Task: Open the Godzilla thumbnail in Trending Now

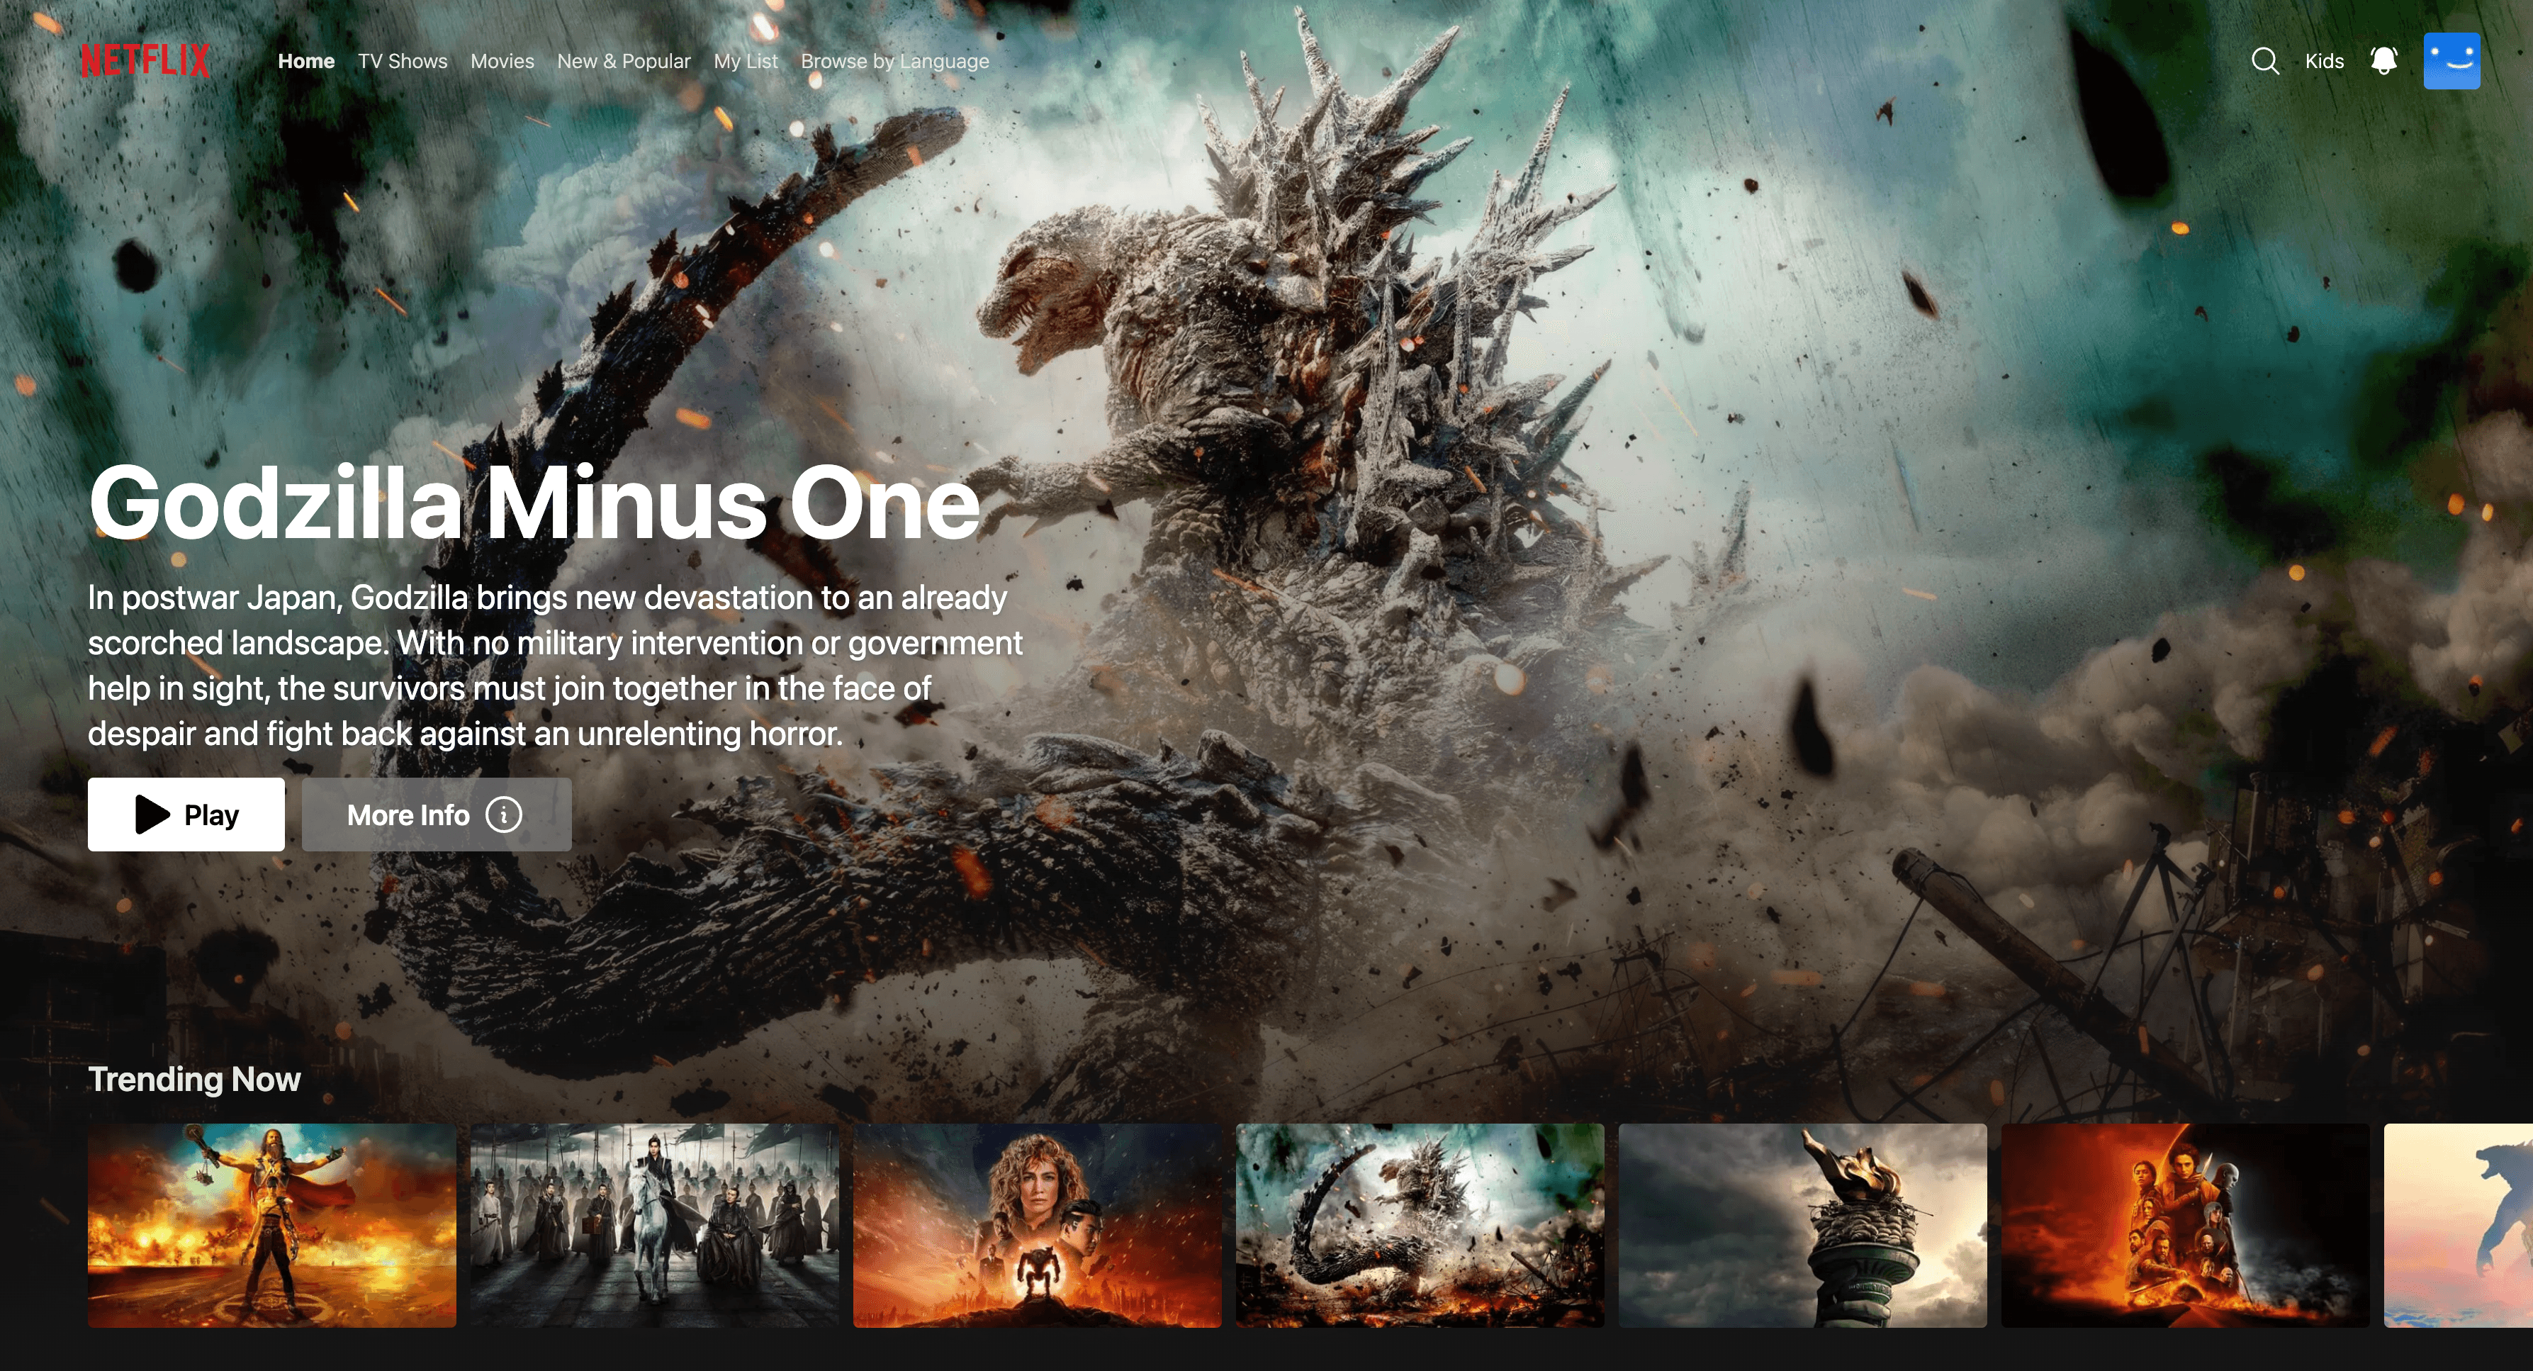Action: pos(1420,1226)
